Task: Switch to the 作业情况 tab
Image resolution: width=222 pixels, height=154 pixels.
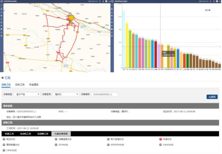Action: click(34, 85)
